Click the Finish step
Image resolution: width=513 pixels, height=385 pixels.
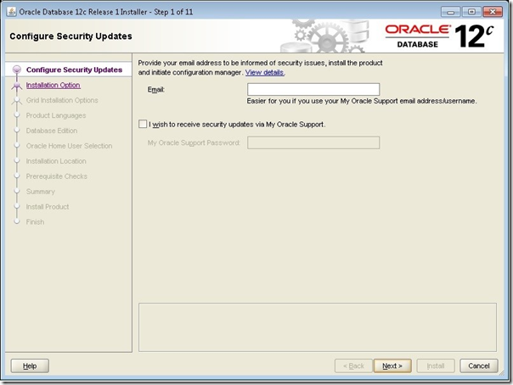point(35,221)
